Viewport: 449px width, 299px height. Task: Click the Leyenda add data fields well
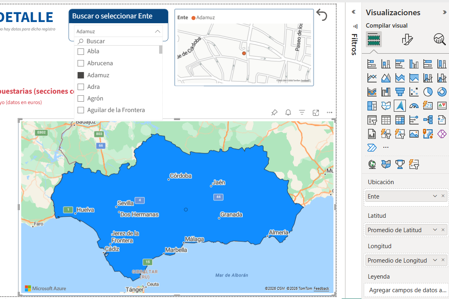(406, 290)
